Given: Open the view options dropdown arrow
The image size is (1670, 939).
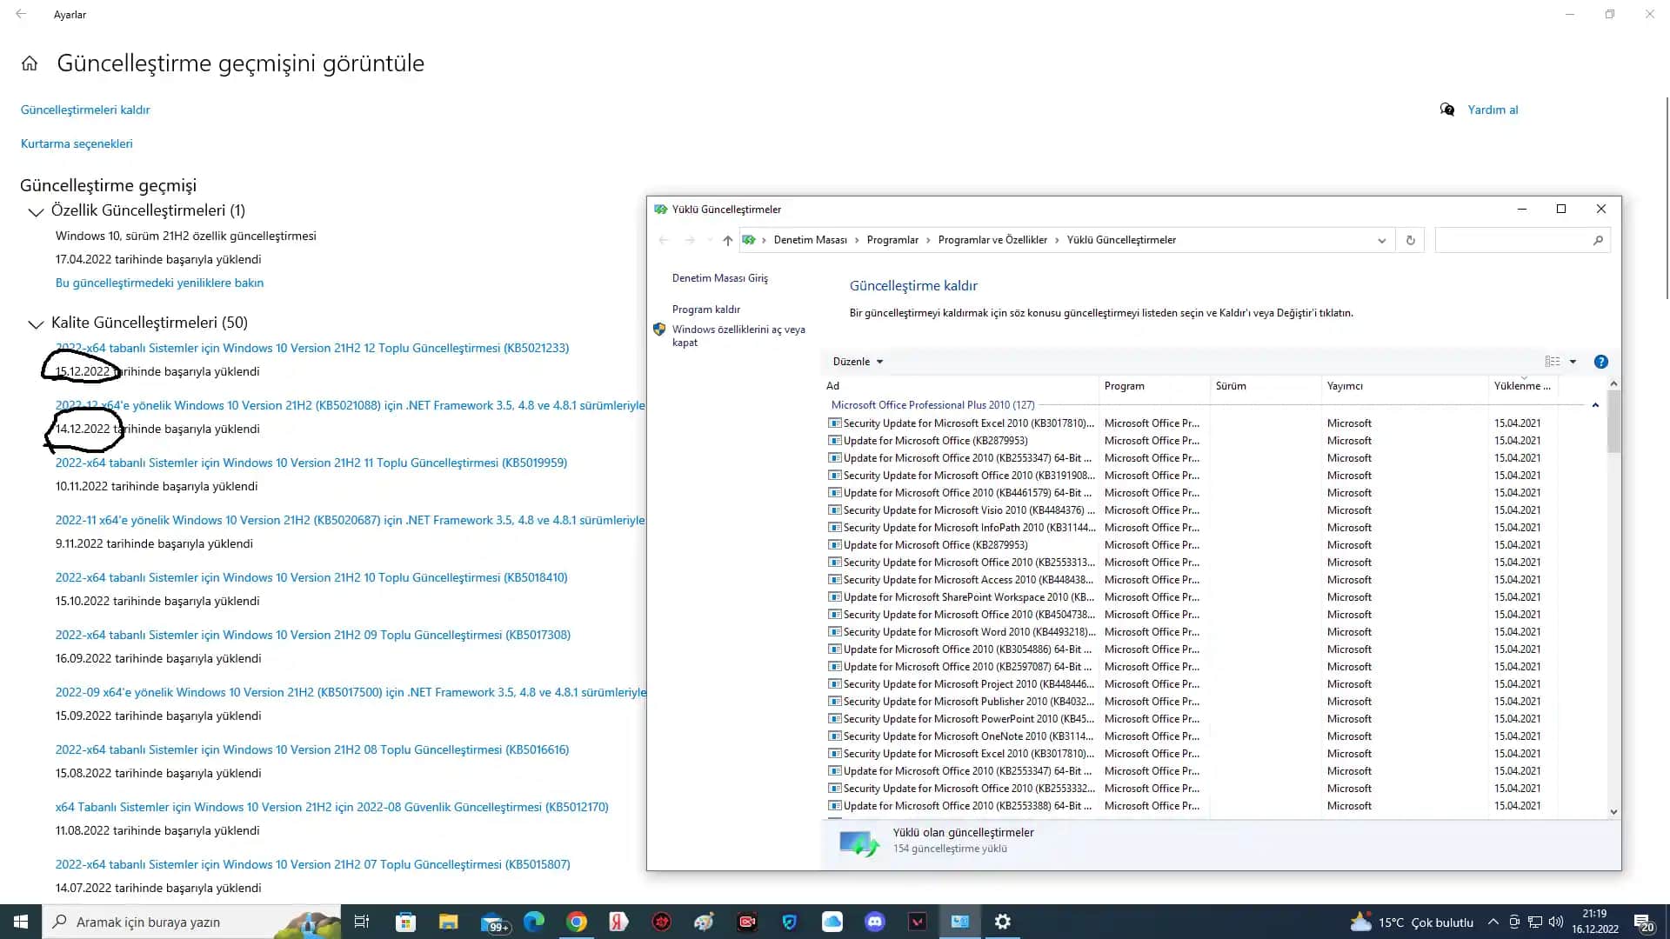Looking at the screenshot, I should tap(1573, 362).
